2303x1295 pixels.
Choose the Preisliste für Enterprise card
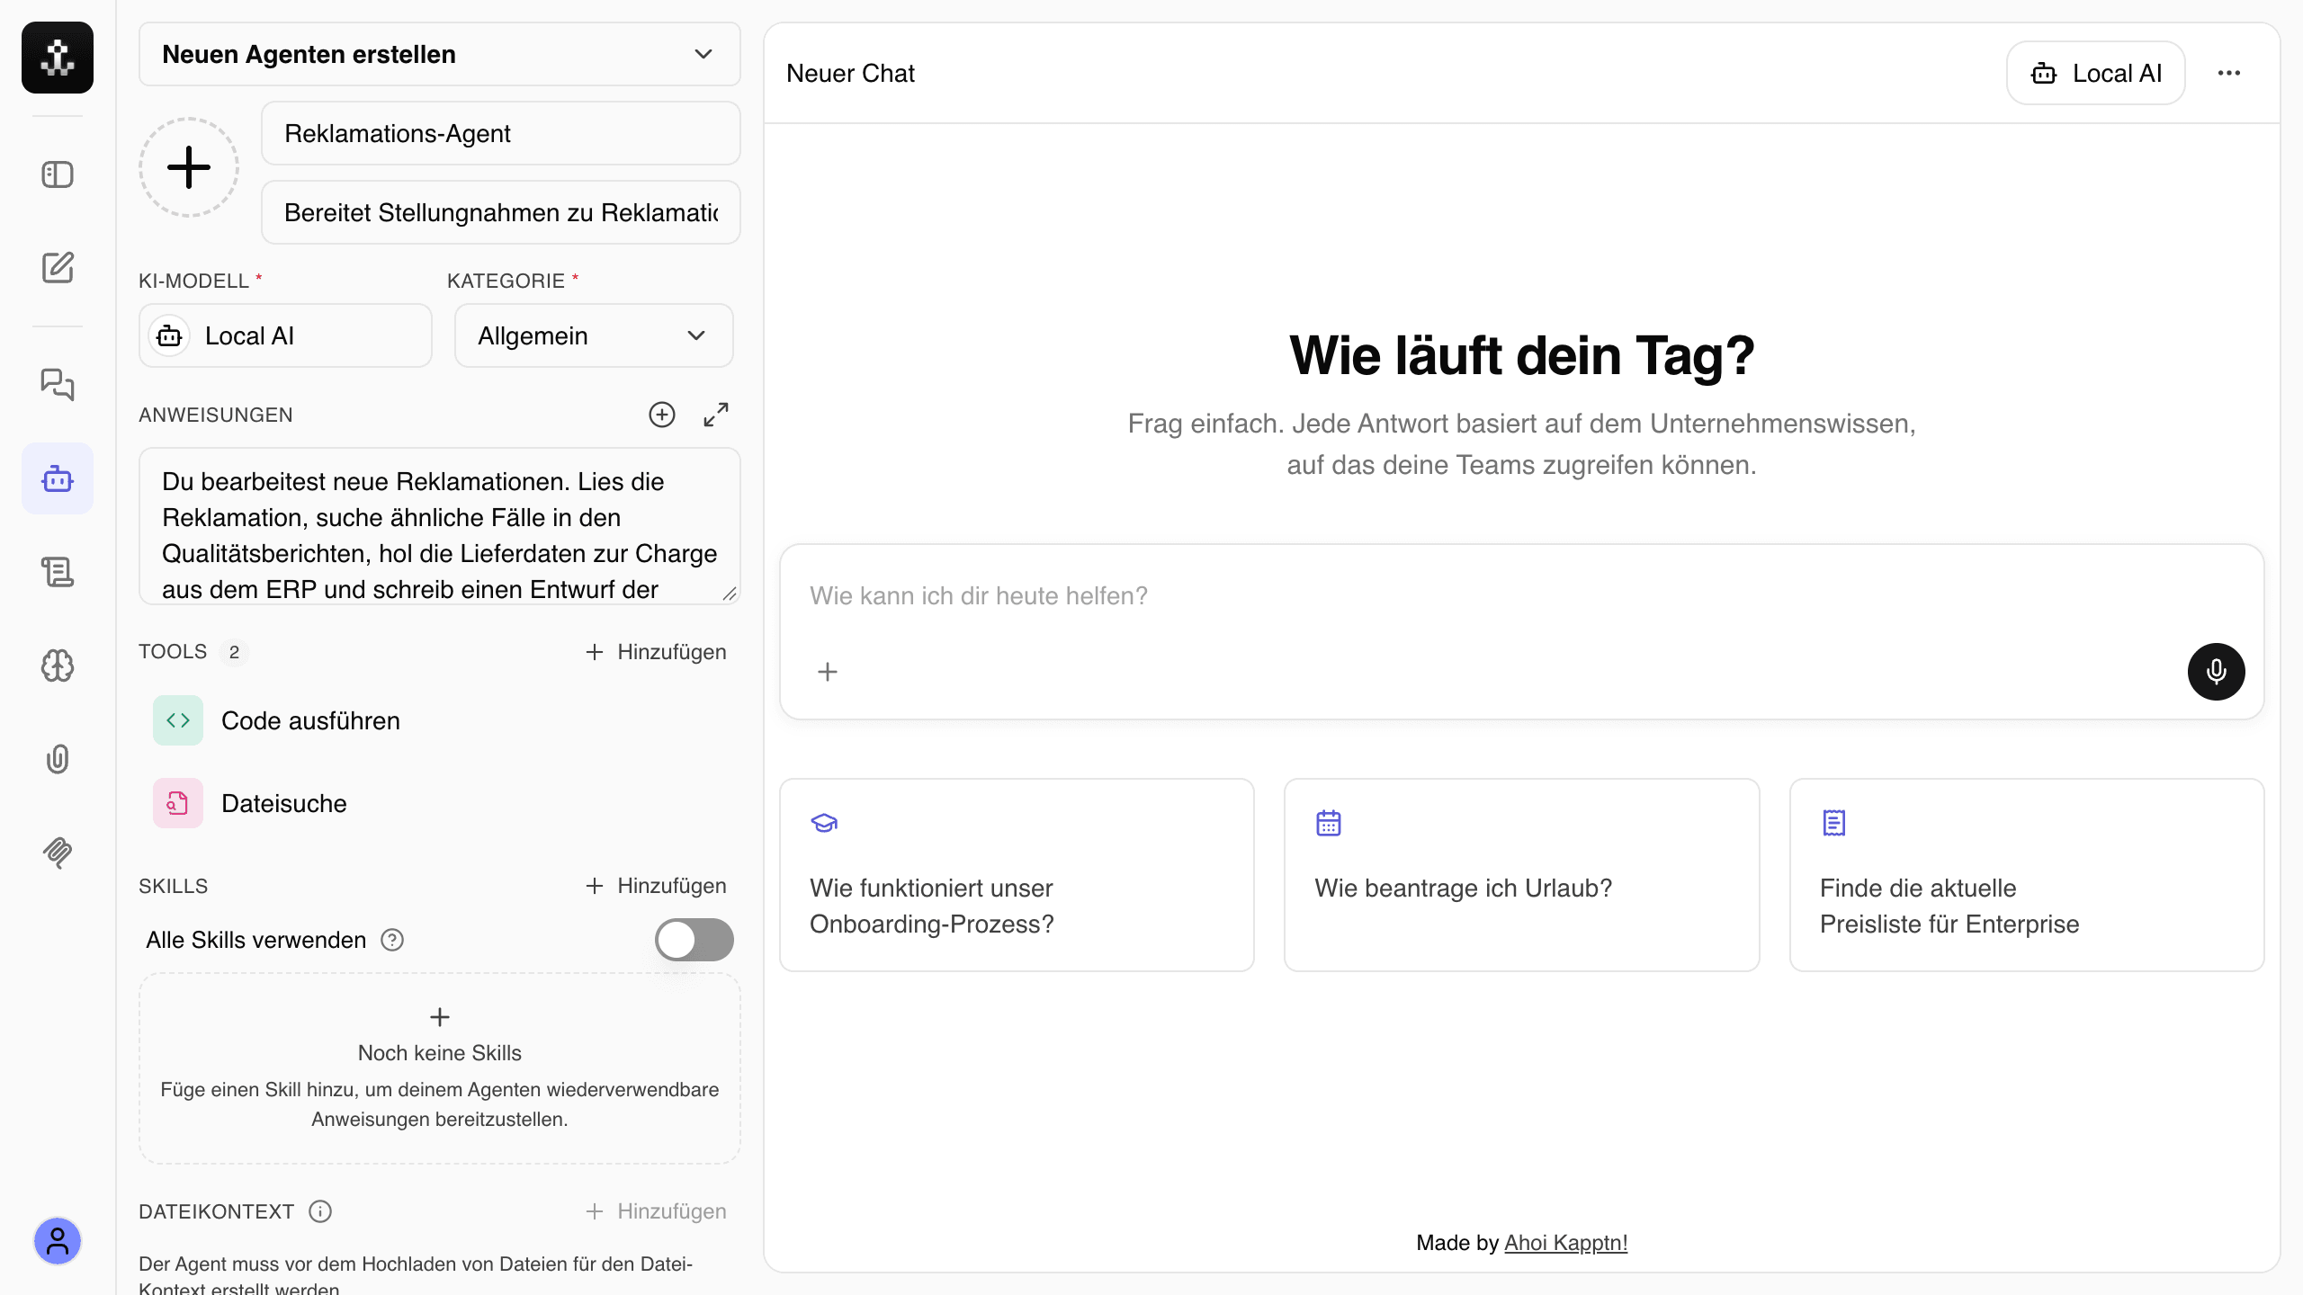coord(2027,875)
